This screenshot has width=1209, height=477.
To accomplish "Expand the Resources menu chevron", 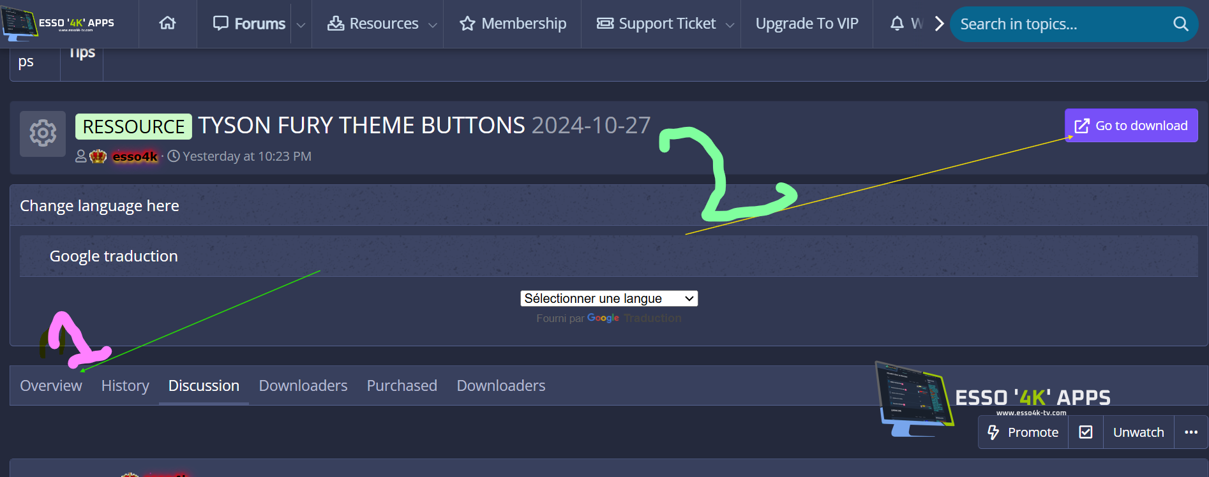I will (x=432, y=25).
